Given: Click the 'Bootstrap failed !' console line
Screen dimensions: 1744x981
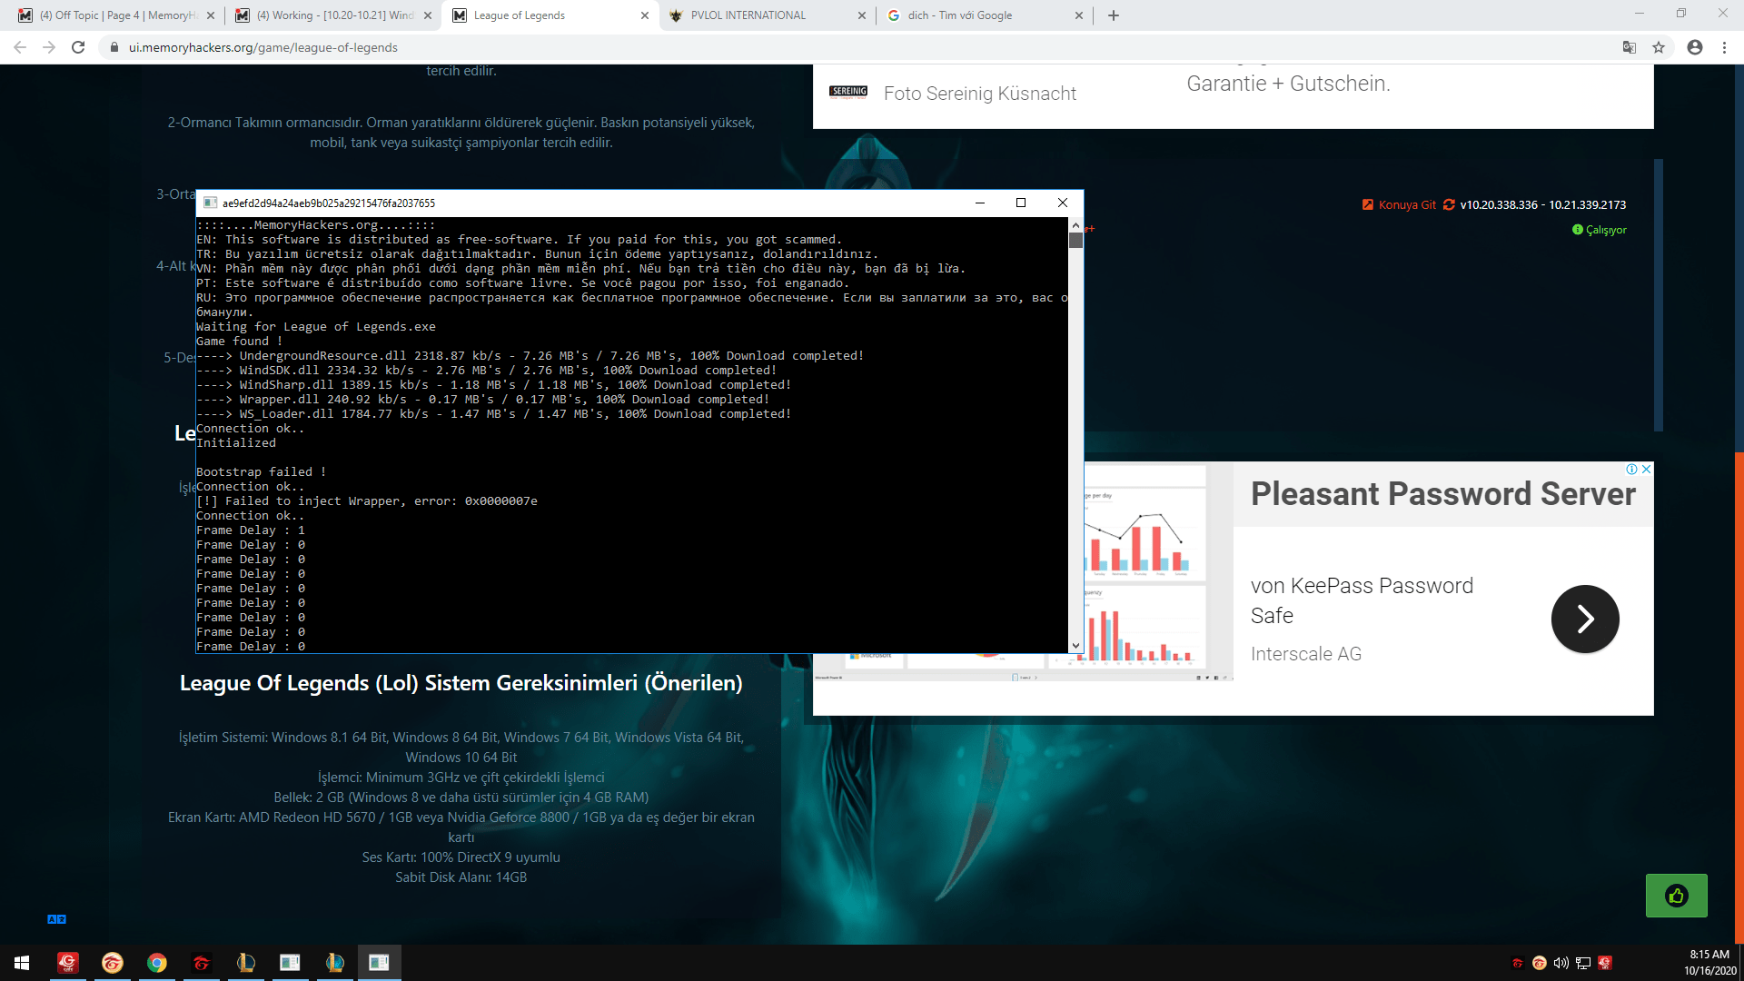Looking at the screenshot, I should click(262, 472).
